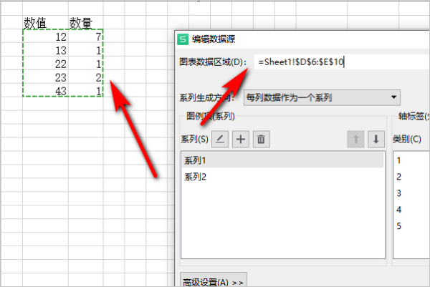430x287 pixels.
Task: Delete selected series with trash icon
Action: (x=261, y=139)
